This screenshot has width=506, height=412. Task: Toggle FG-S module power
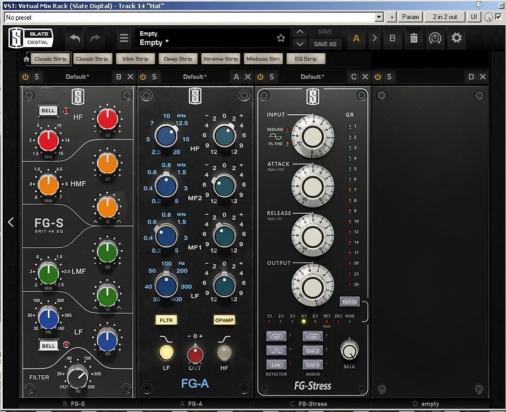pos(25,76)
